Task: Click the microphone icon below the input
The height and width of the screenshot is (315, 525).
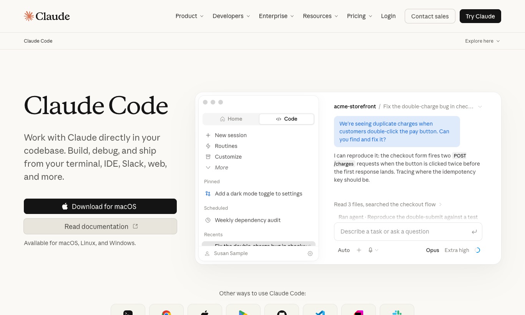Action: click(x=370, y=250)
